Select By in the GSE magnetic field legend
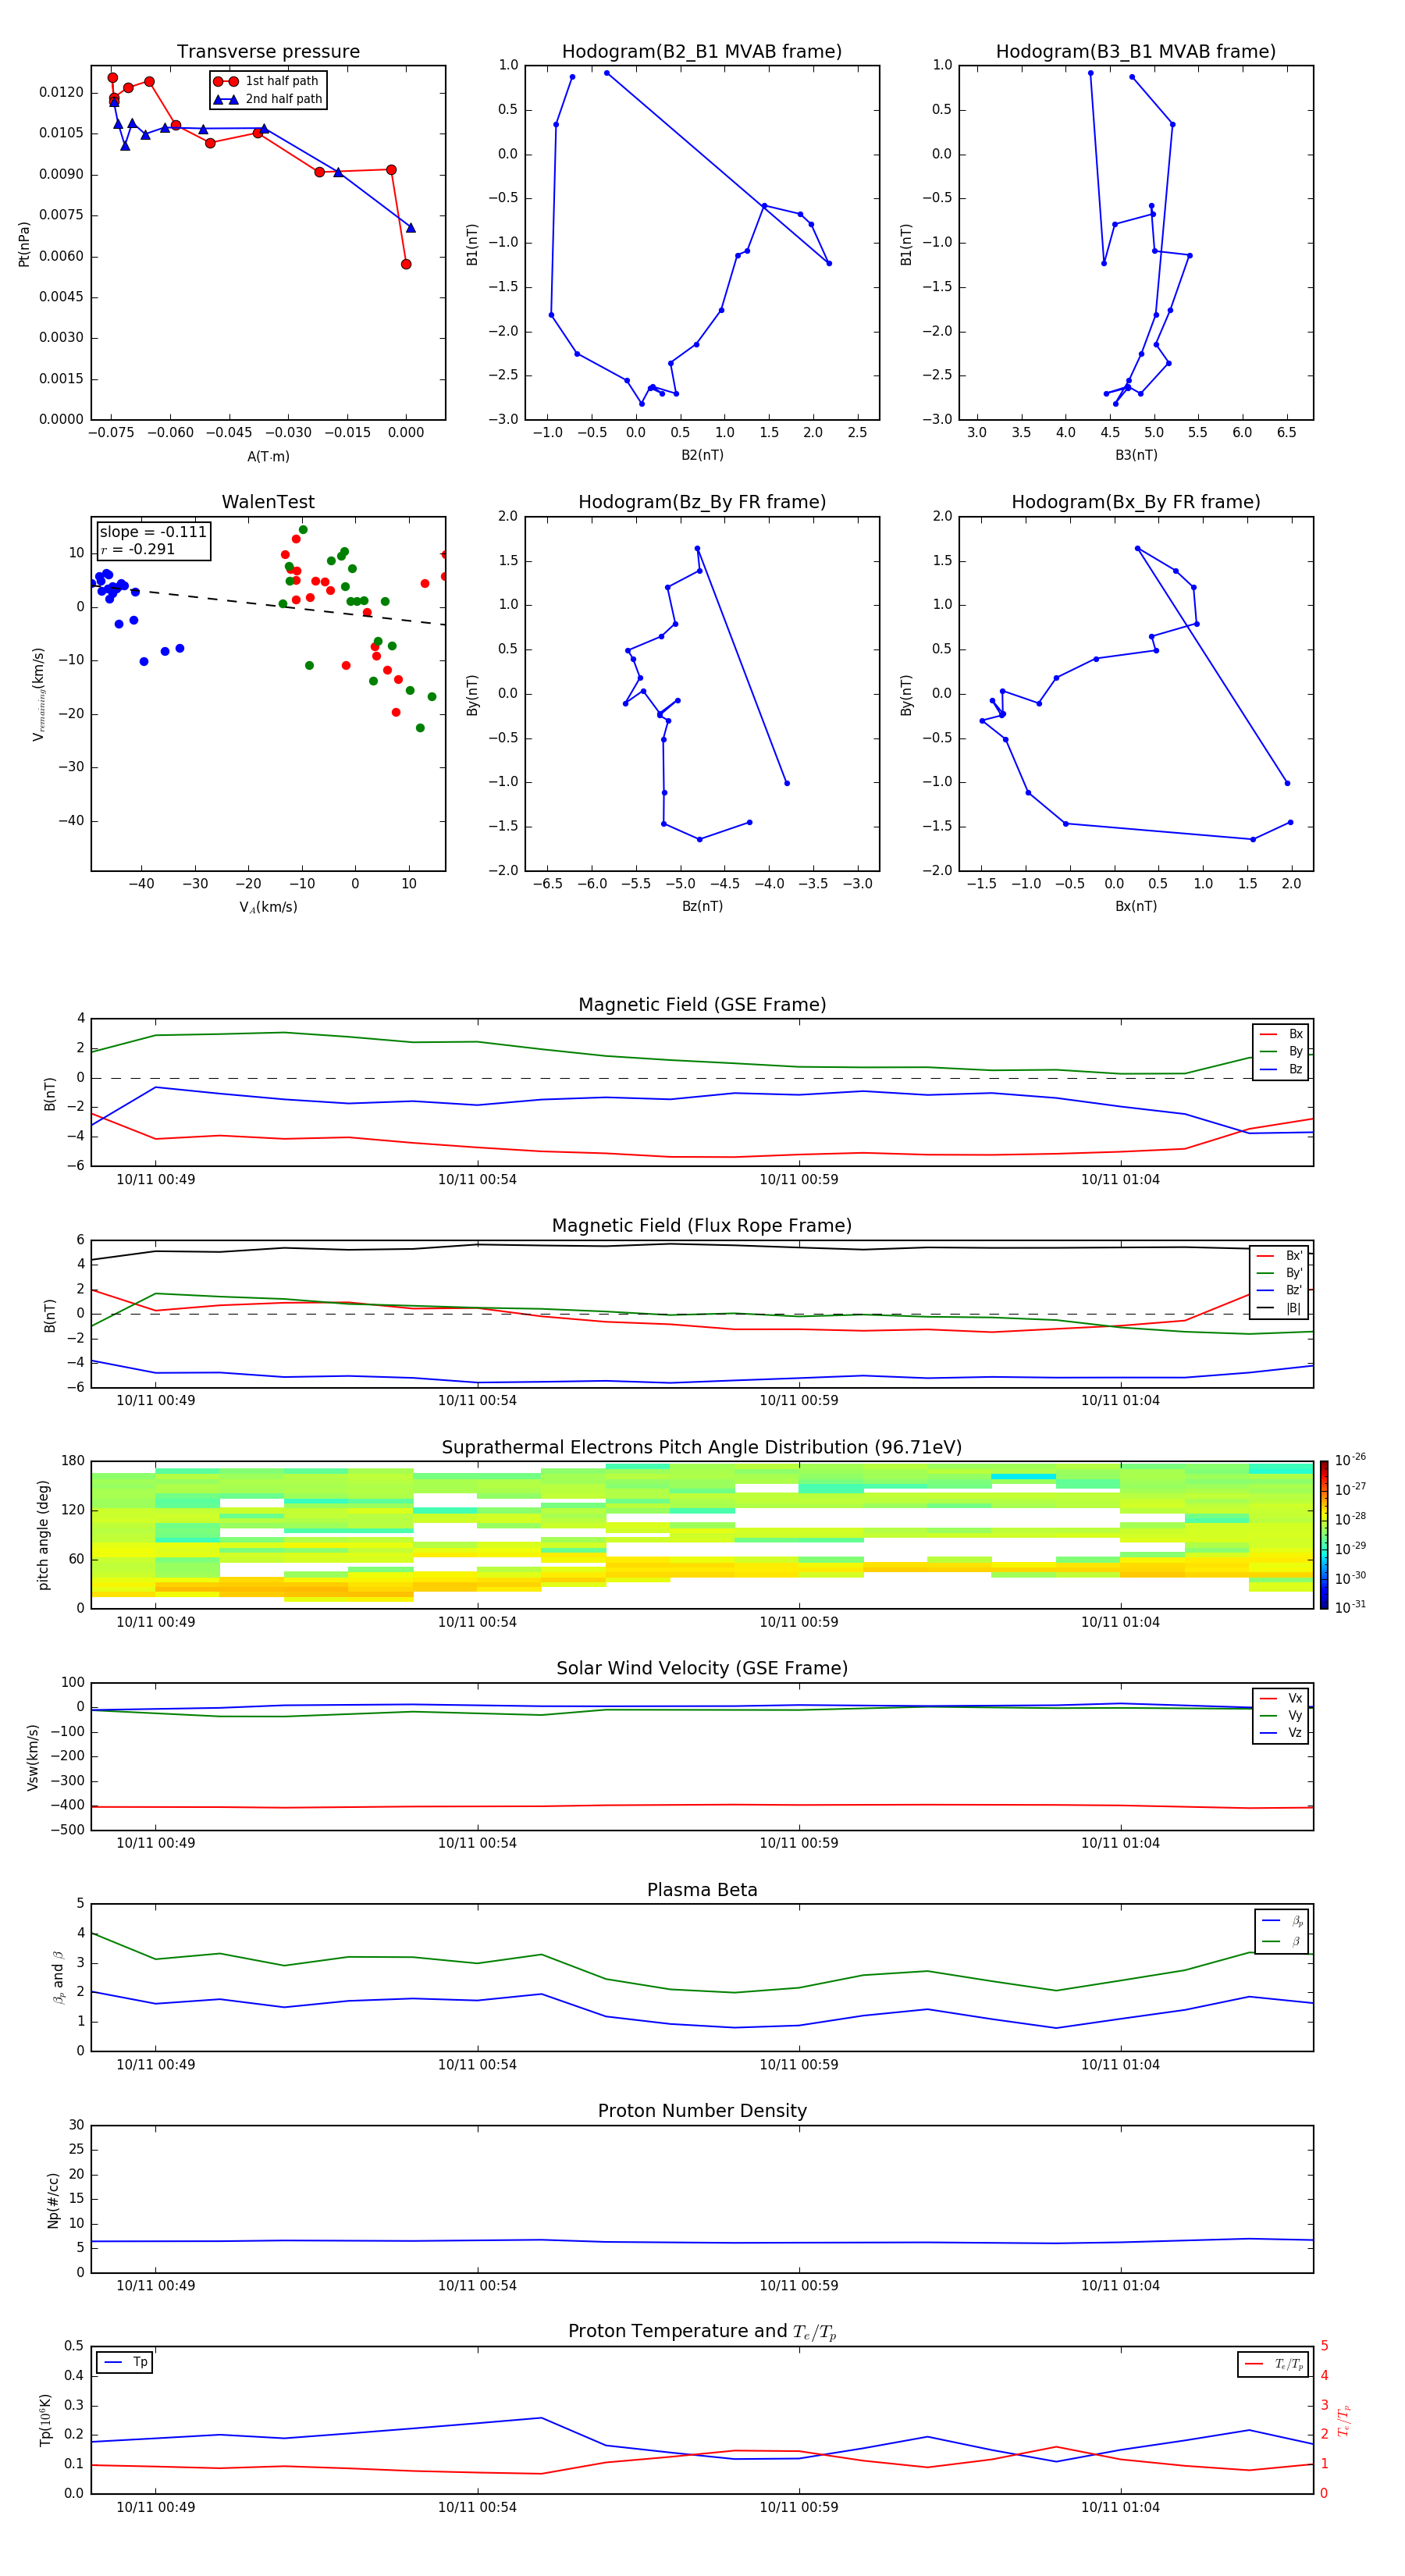The width and height of the screenshot is (1405, 2576). pyautogui.click(x=1281, y=1051)
